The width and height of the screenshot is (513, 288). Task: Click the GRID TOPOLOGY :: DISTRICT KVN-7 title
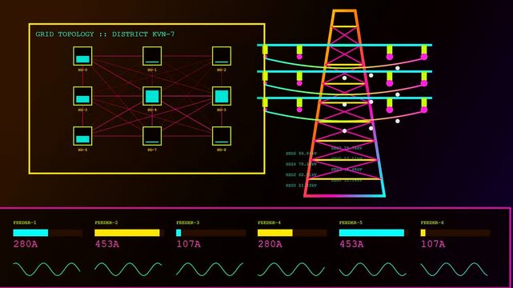pyautogui.click(x=105, y=34)
